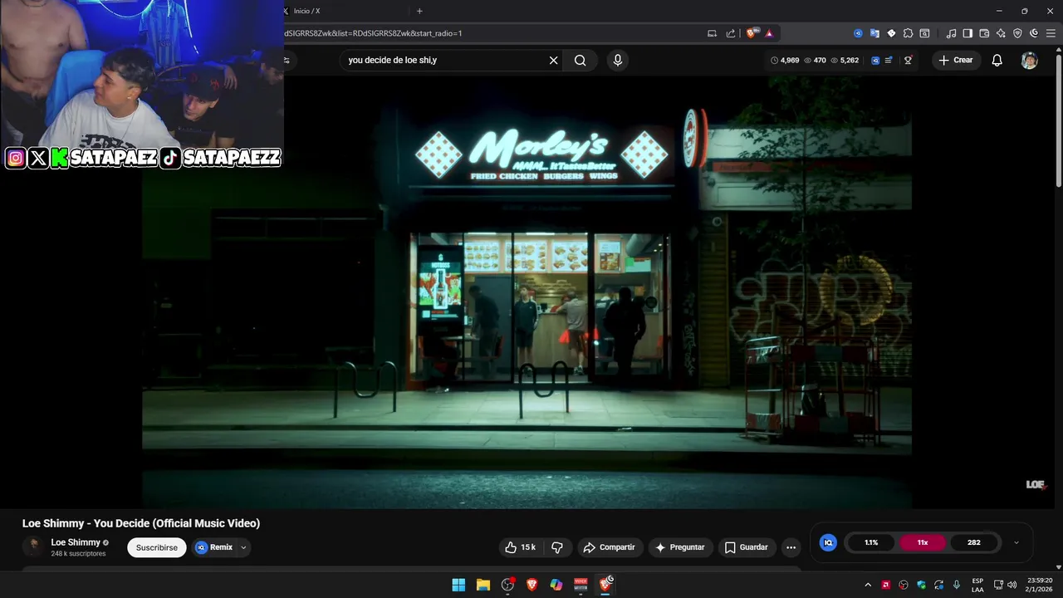Toggle the browser sidebar panel

tap(967, 33)
